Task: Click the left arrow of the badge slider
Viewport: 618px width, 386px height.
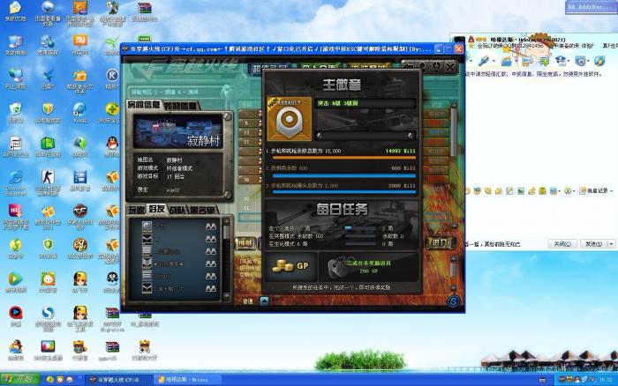Action: pyautogui.click(x=320, y=136)
